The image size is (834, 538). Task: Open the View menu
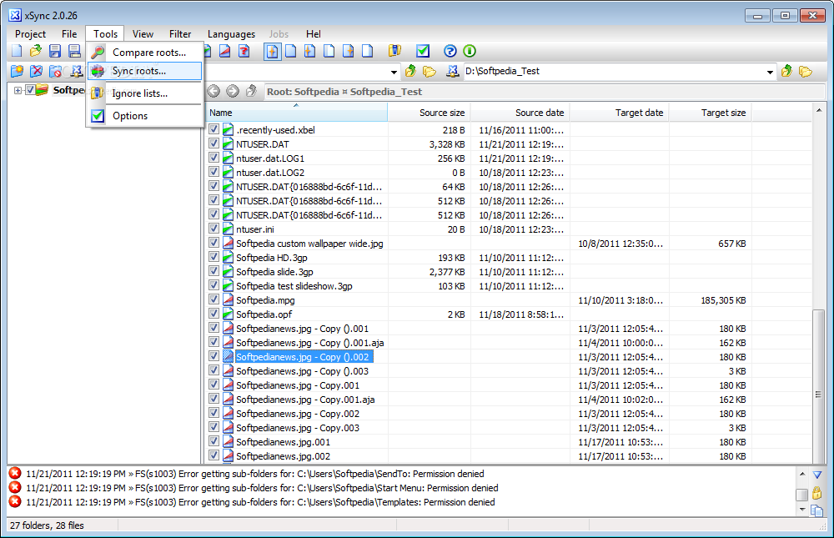[143, 34]
